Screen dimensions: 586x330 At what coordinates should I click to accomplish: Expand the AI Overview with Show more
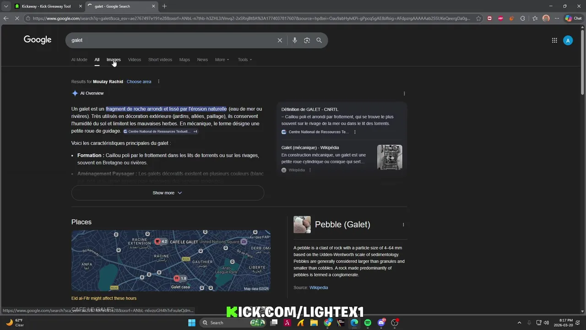[x=168, y=193]
